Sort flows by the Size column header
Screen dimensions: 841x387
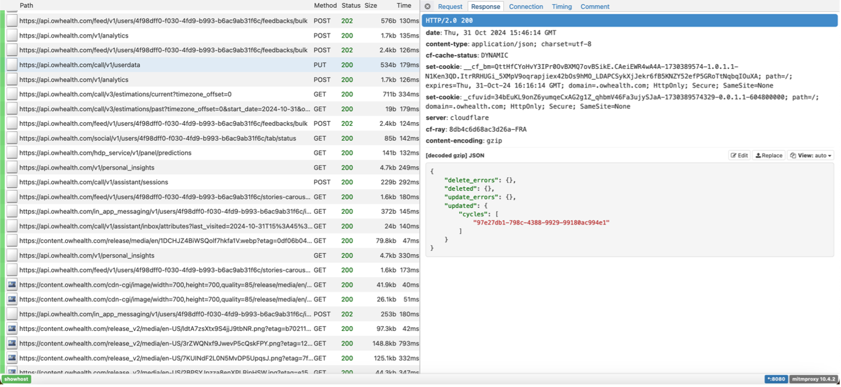click(371, 5)
